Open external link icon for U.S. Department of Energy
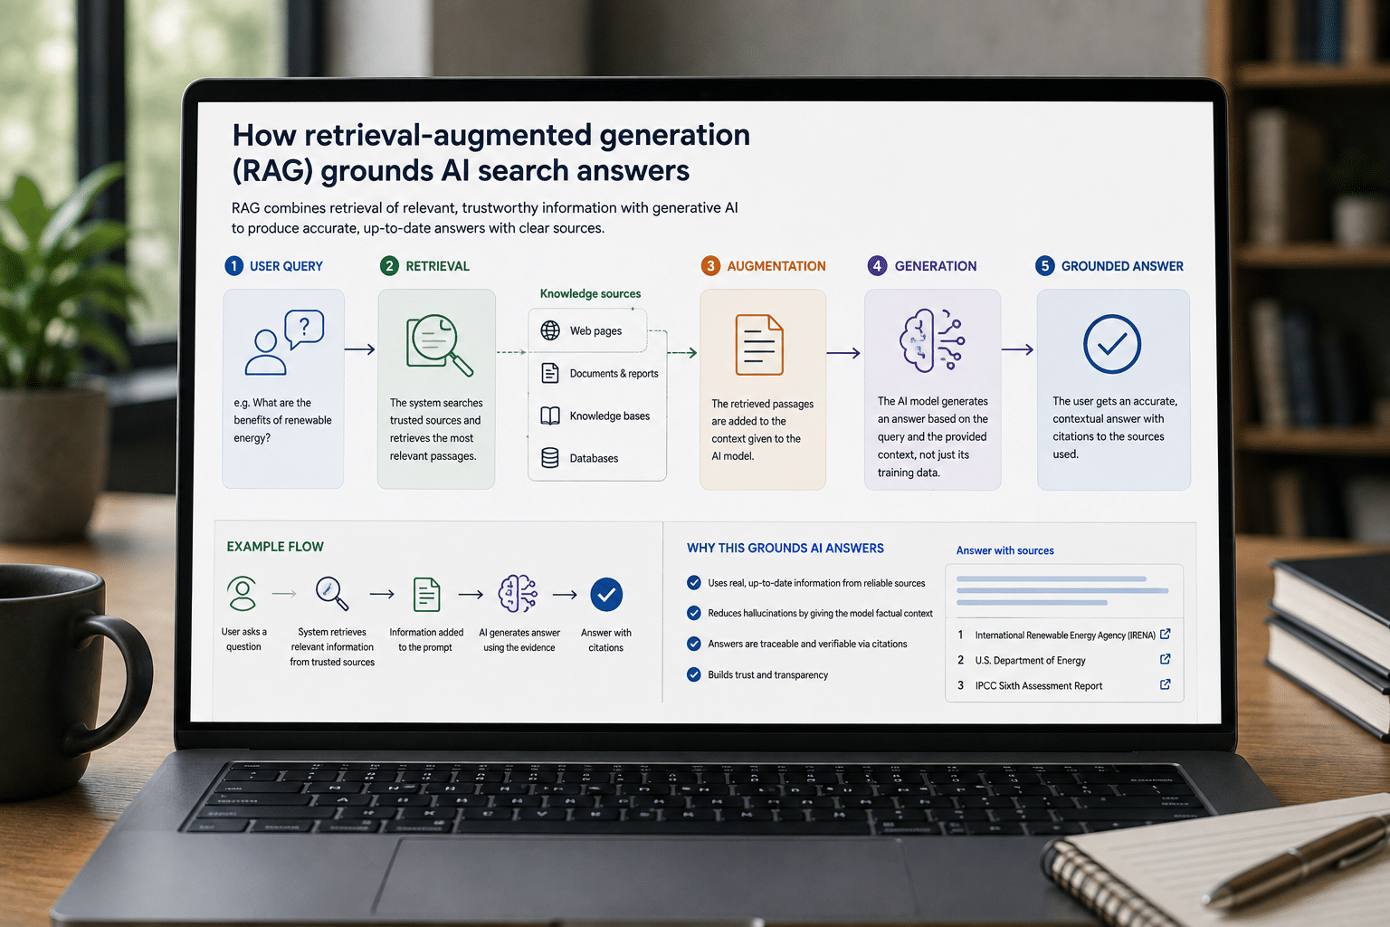 pyautogui.click(x=1166, y=659)
